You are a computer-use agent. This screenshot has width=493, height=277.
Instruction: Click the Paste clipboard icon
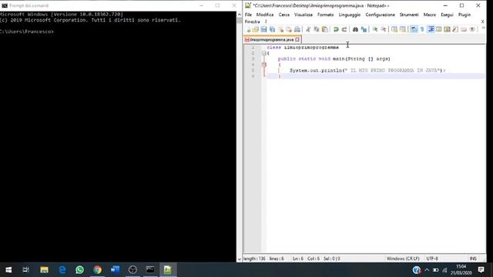click(325, 29)
